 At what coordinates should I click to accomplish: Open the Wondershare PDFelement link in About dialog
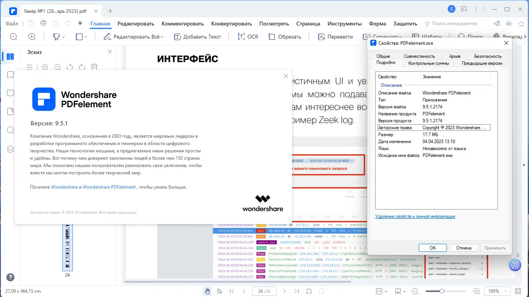[x=109, y=187]
